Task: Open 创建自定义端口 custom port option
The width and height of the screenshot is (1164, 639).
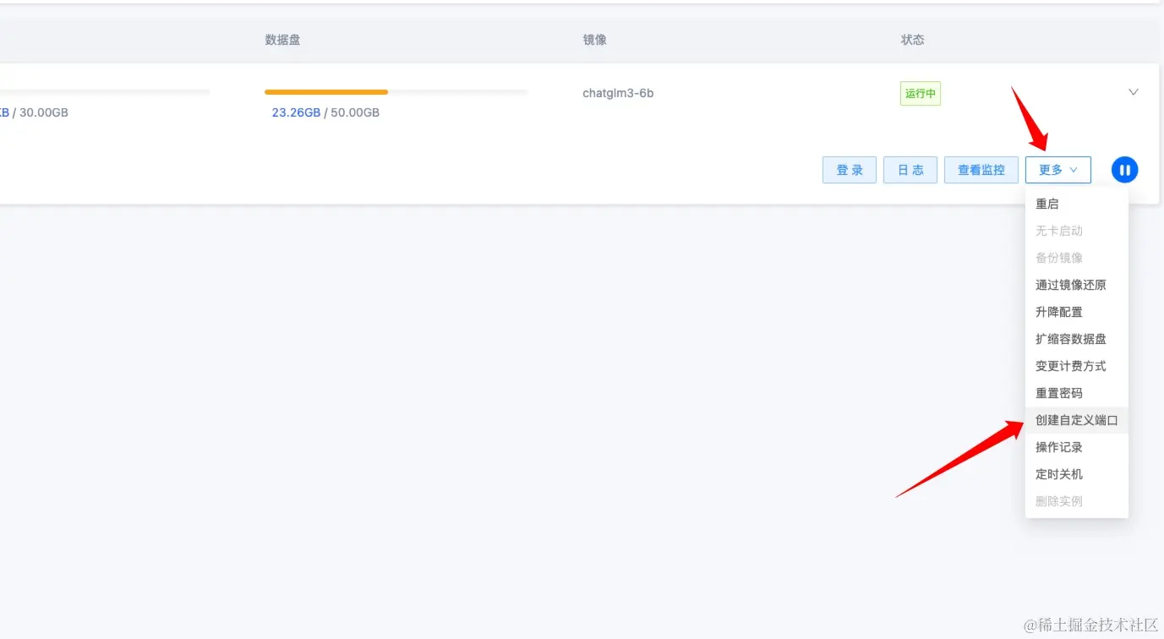Action: (1075, 419)
